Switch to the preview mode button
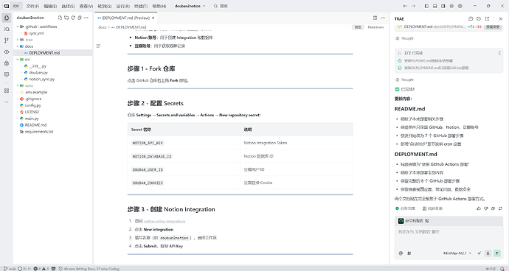Image resolution: width=509 pixels, height=271 pixels. [x=358, y=27]
